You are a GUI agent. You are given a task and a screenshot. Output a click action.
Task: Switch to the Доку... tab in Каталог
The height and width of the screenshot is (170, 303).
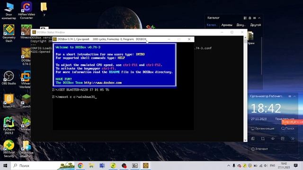[241, 25]
